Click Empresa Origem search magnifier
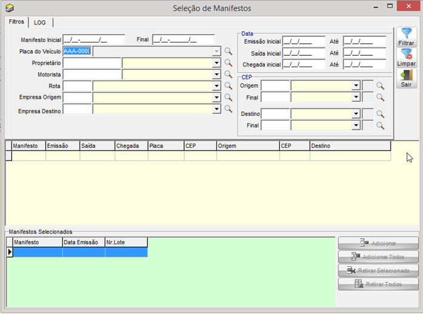Viewport: 423px width, 314px height. point(228,98)
